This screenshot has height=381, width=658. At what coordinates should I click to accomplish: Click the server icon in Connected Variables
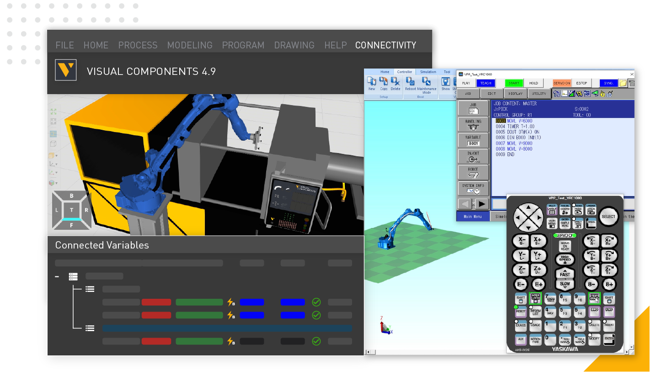point(73,276)
